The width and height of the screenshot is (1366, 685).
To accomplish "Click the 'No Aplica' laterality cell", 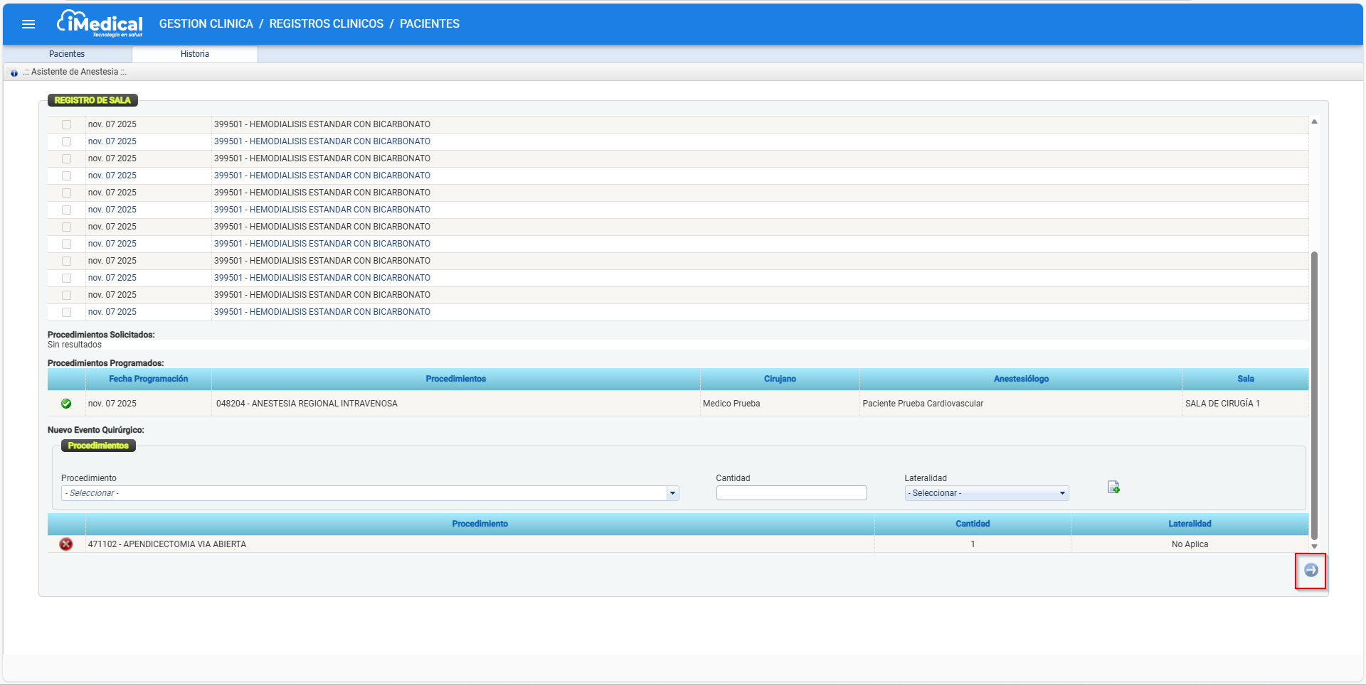I will click(1190, 544).
